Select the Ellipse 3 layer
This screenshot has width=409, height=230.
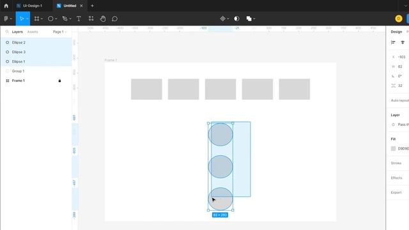pos(36,52)
